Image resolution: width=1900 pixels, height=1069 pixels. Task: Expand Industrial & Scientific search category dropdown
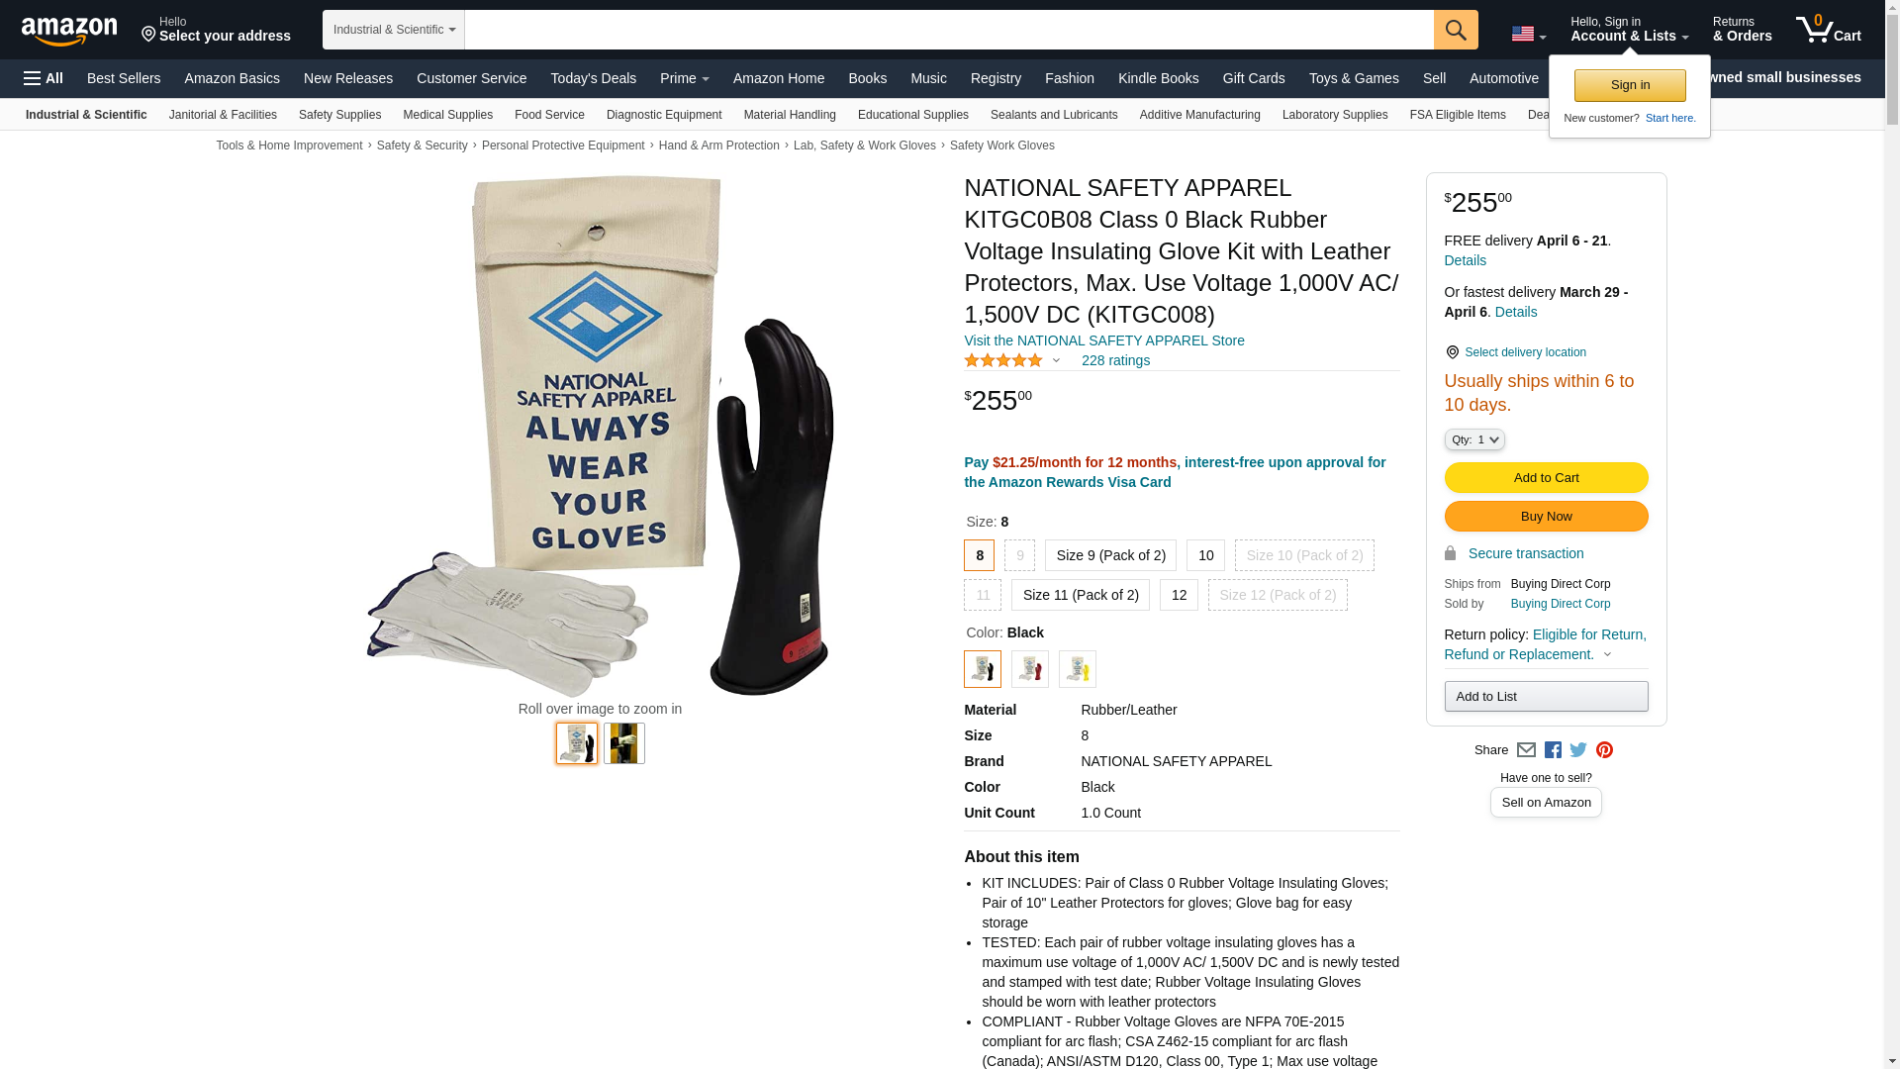[x=394, y=30]
